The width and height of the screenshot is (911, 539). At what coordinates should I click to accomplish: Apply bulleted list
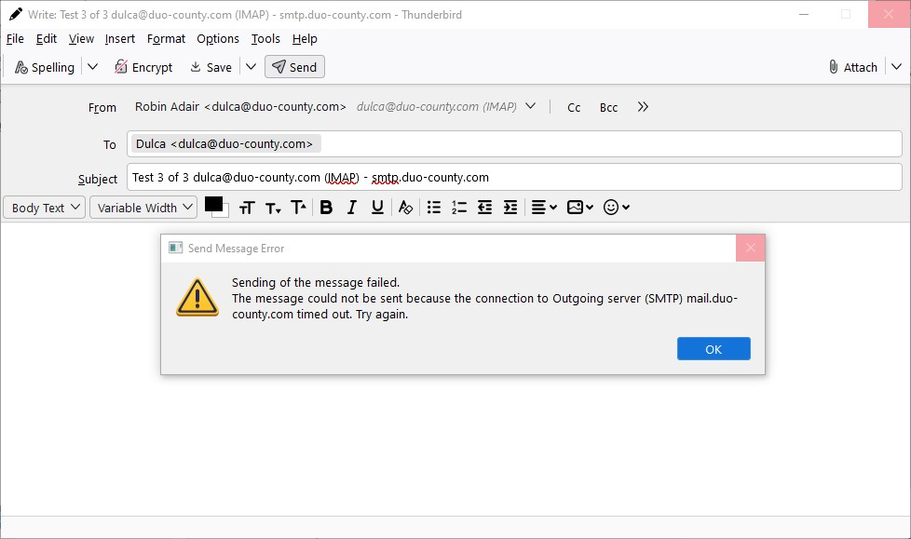(x=433, y=208)
